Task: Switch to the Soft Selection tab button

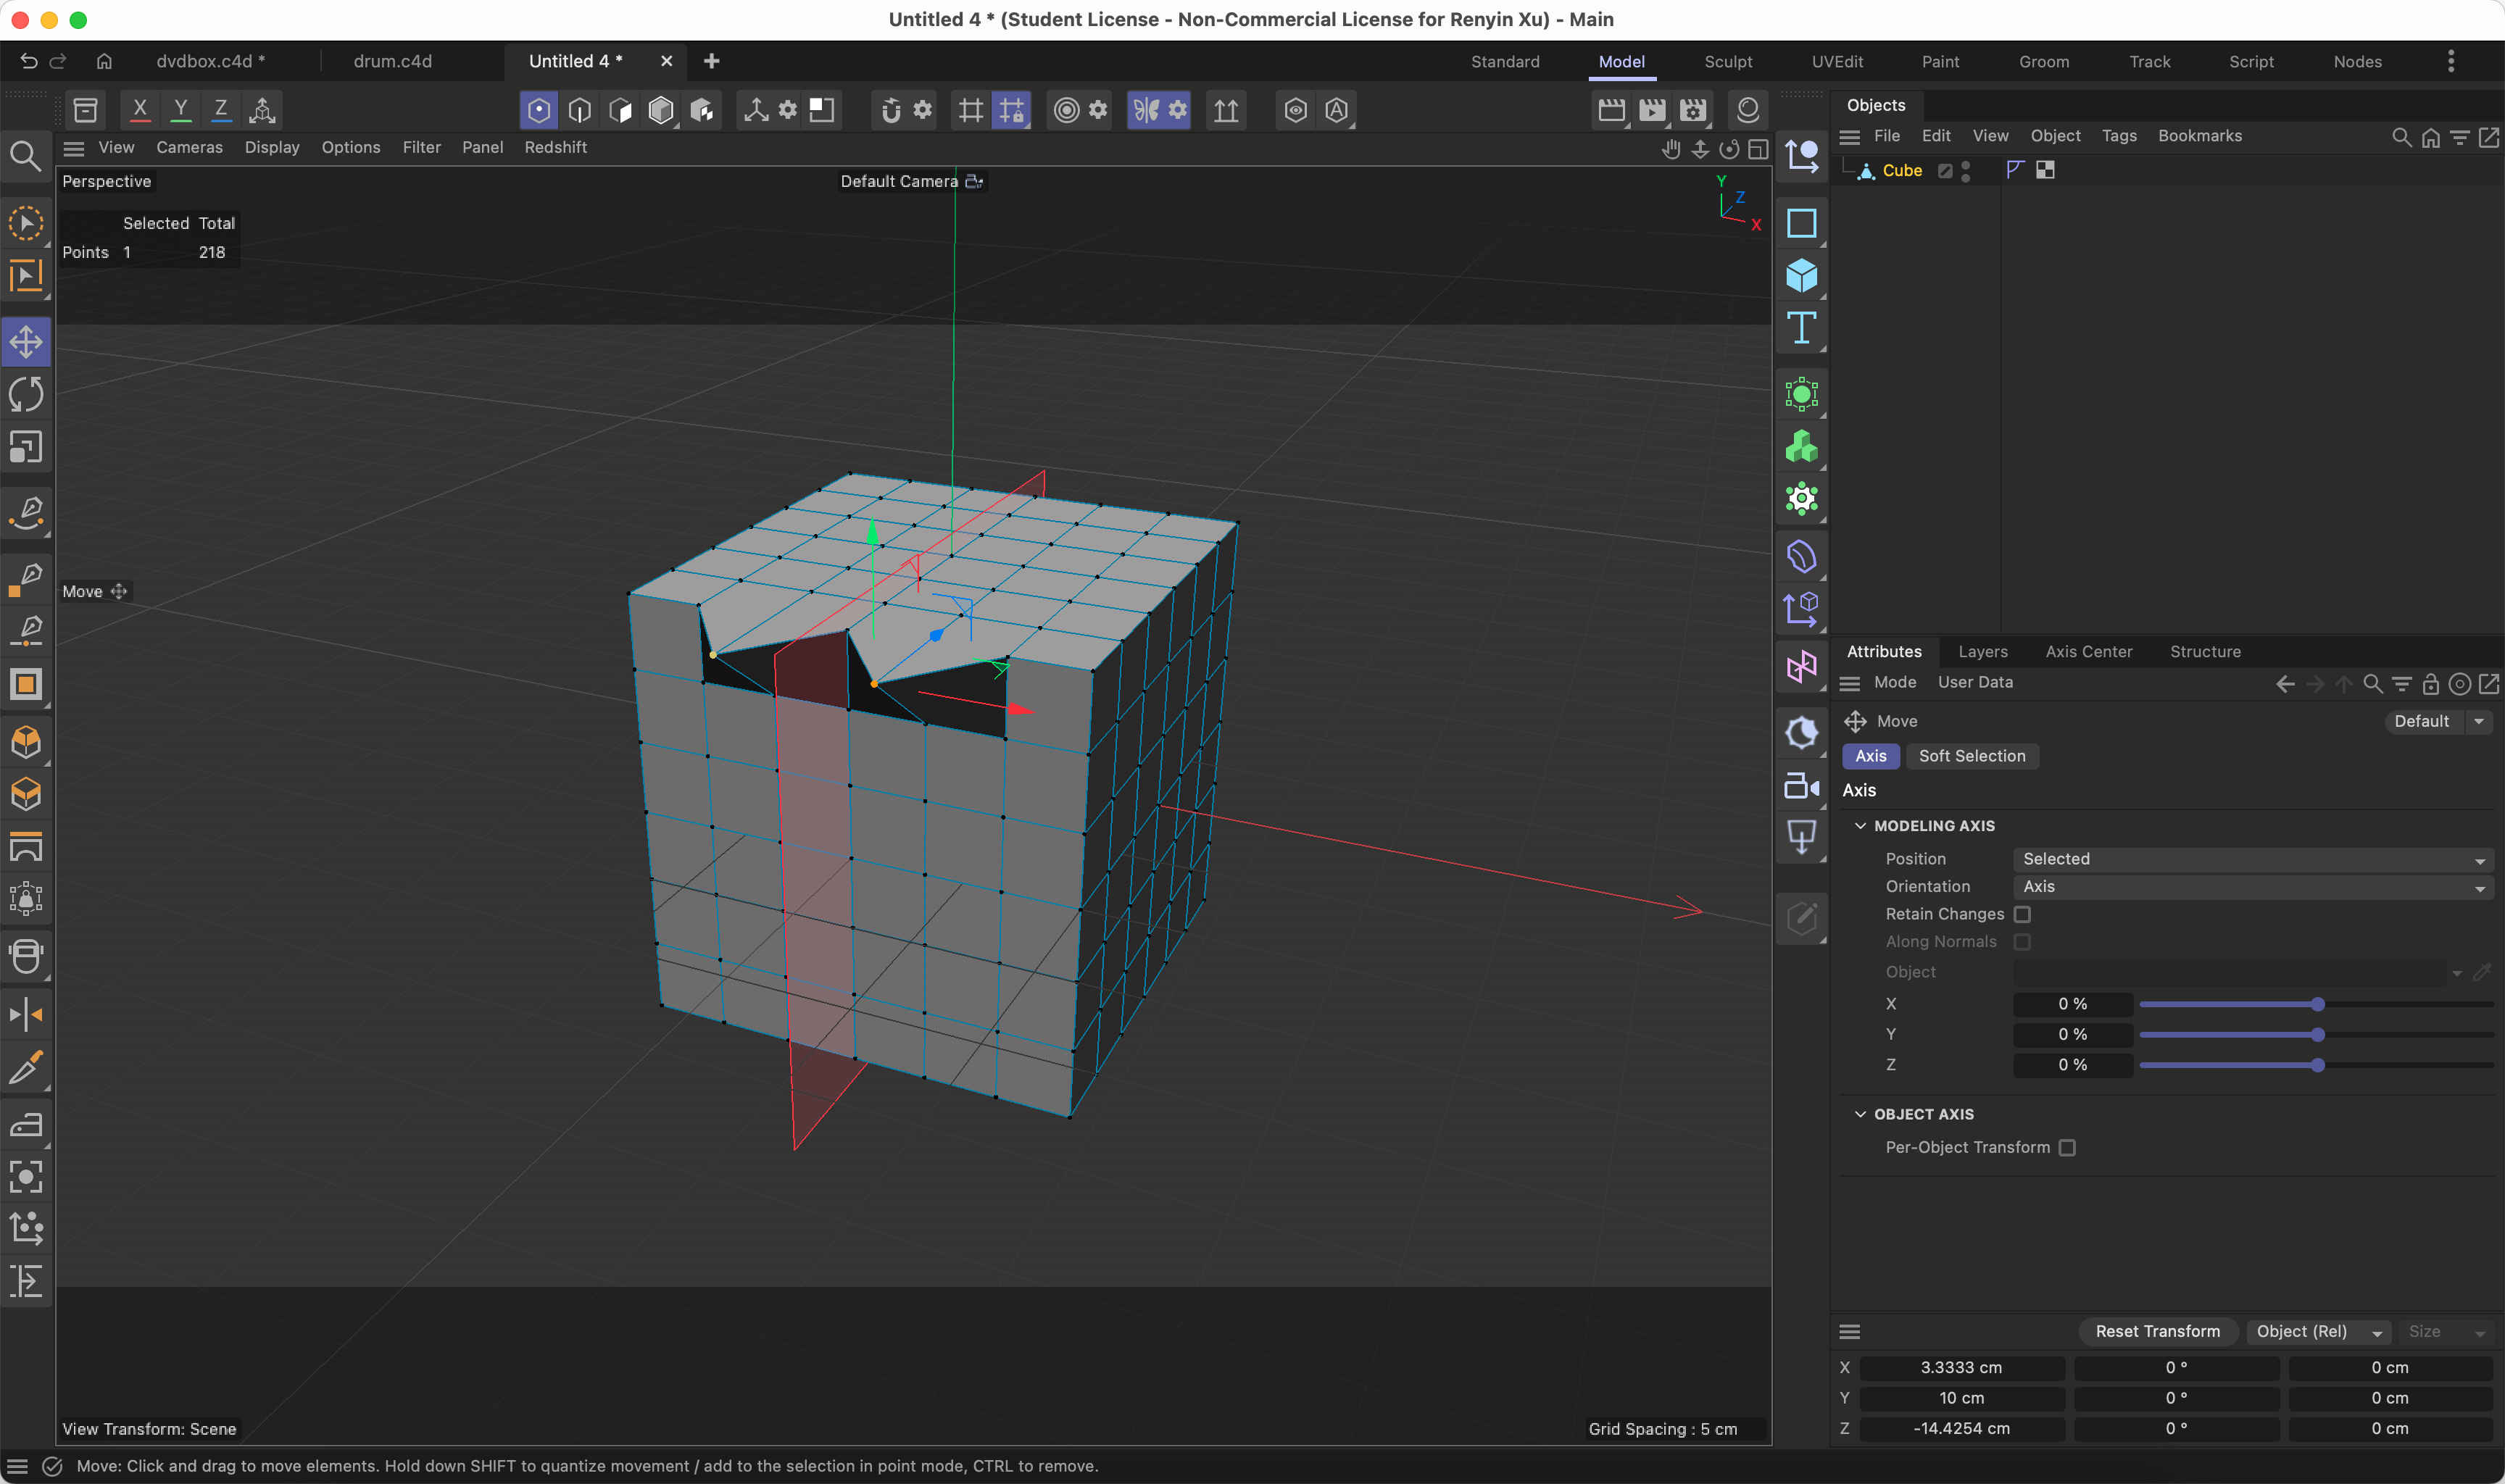Action: coord(1971,756)
